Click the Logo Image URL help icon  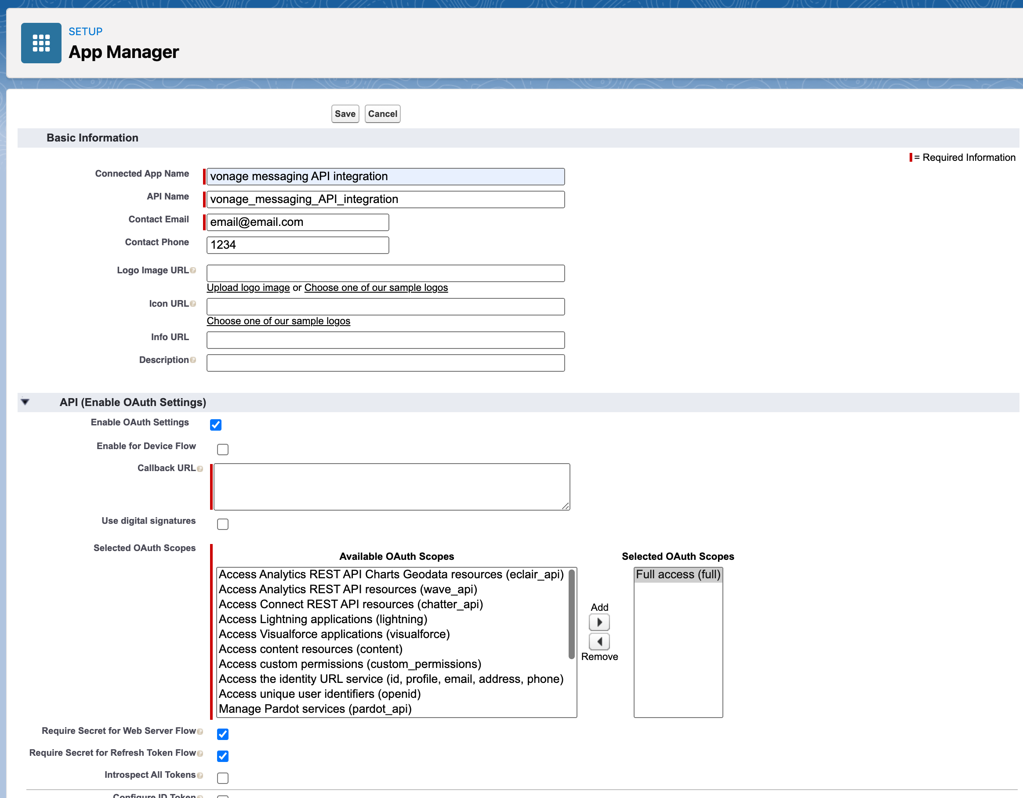coord(193,271)
